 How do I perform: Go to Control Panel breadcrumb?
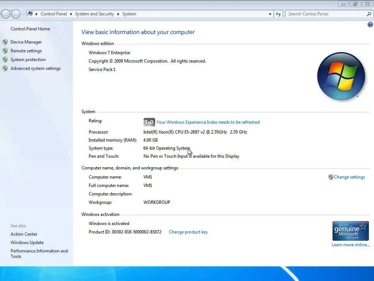pyautogui.click(x=54, y=14)
